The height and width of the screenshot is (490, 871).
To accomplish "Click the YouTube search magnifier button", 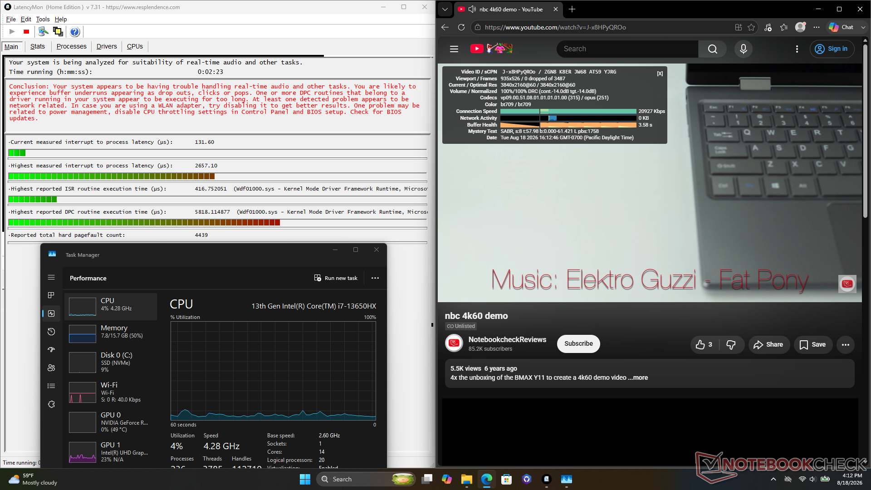I will (x=713, y=49).
